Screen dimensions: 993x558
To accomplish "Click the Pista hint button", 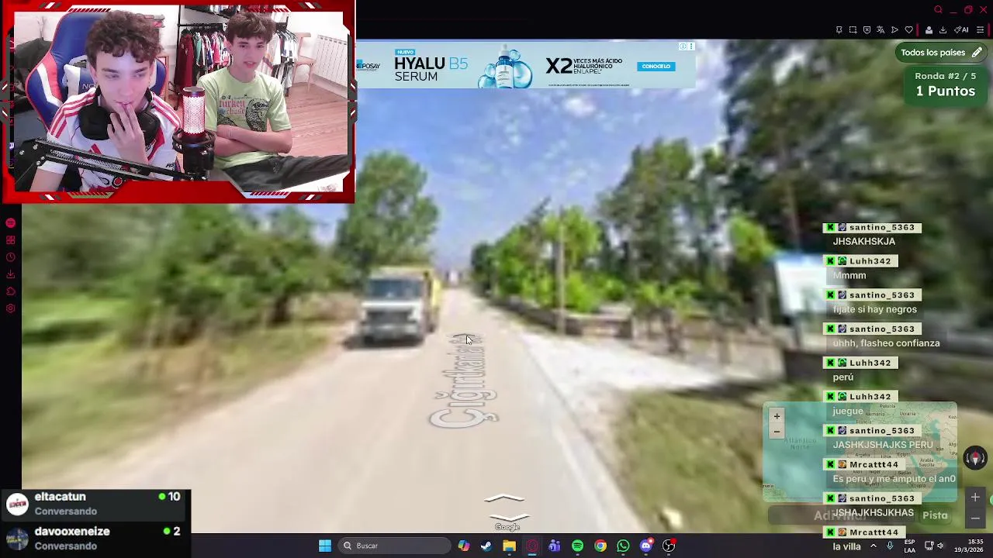I will pos(935,515).
